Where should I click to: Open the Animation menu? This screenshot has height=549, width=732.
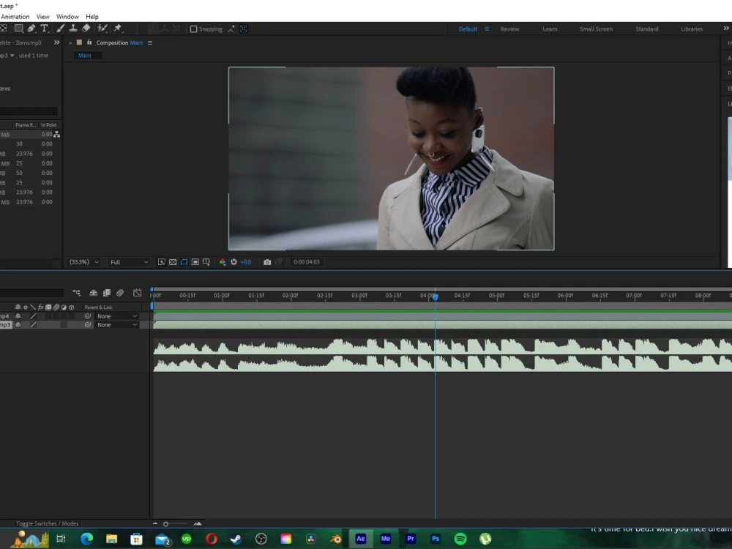(15, 16)
